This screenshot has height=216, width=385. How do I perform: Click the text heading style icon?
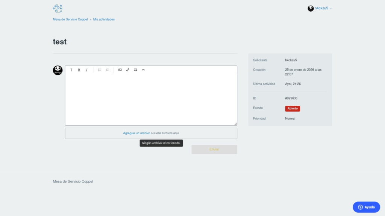[71, 70]
